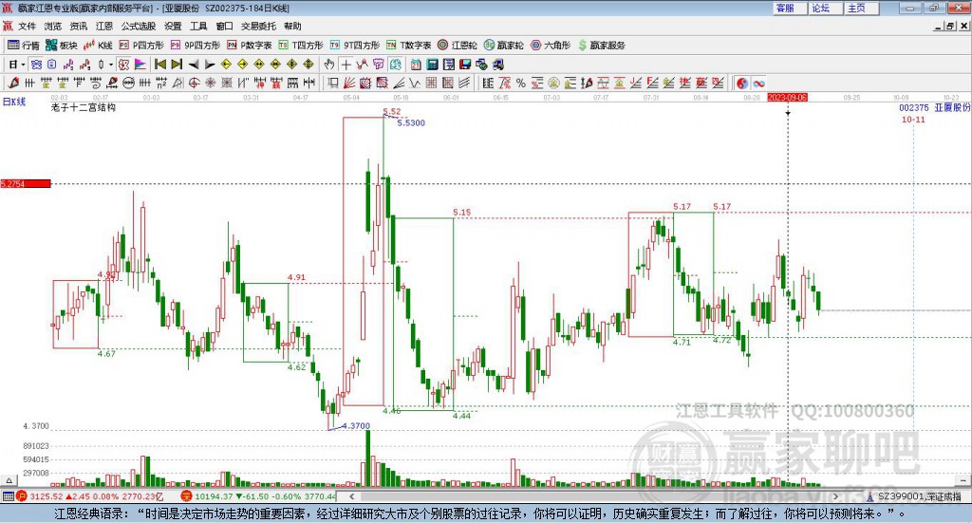Click the n² number tool icon
Screen dimensions: 972x523
161,83
